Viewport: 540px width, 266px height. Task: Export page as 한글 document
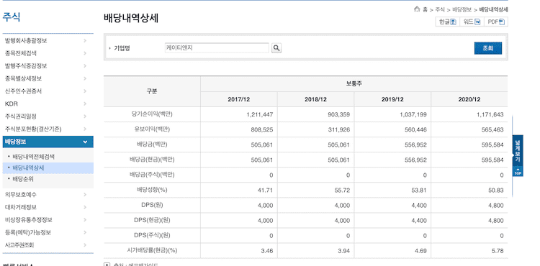(x=447, y=22)
